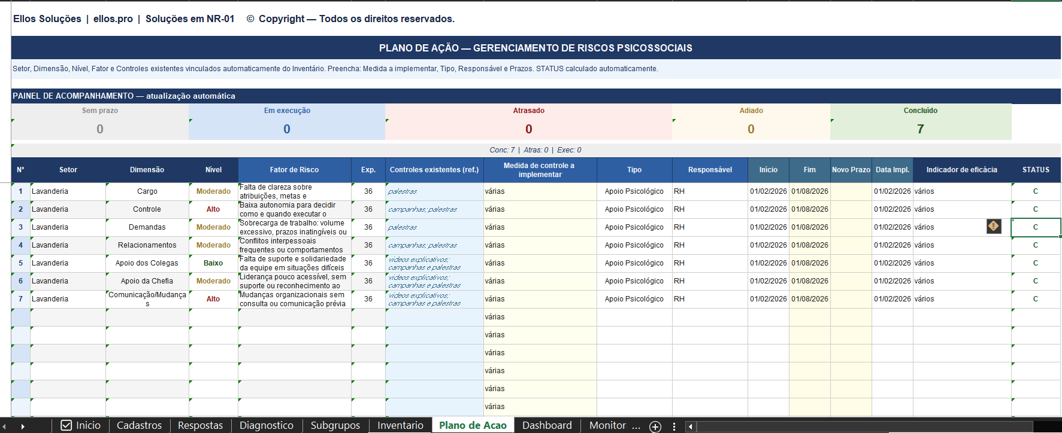Click horizontal scrollbar left arrow
This screenshot has width=1062, height=433.
click(691, 426)
